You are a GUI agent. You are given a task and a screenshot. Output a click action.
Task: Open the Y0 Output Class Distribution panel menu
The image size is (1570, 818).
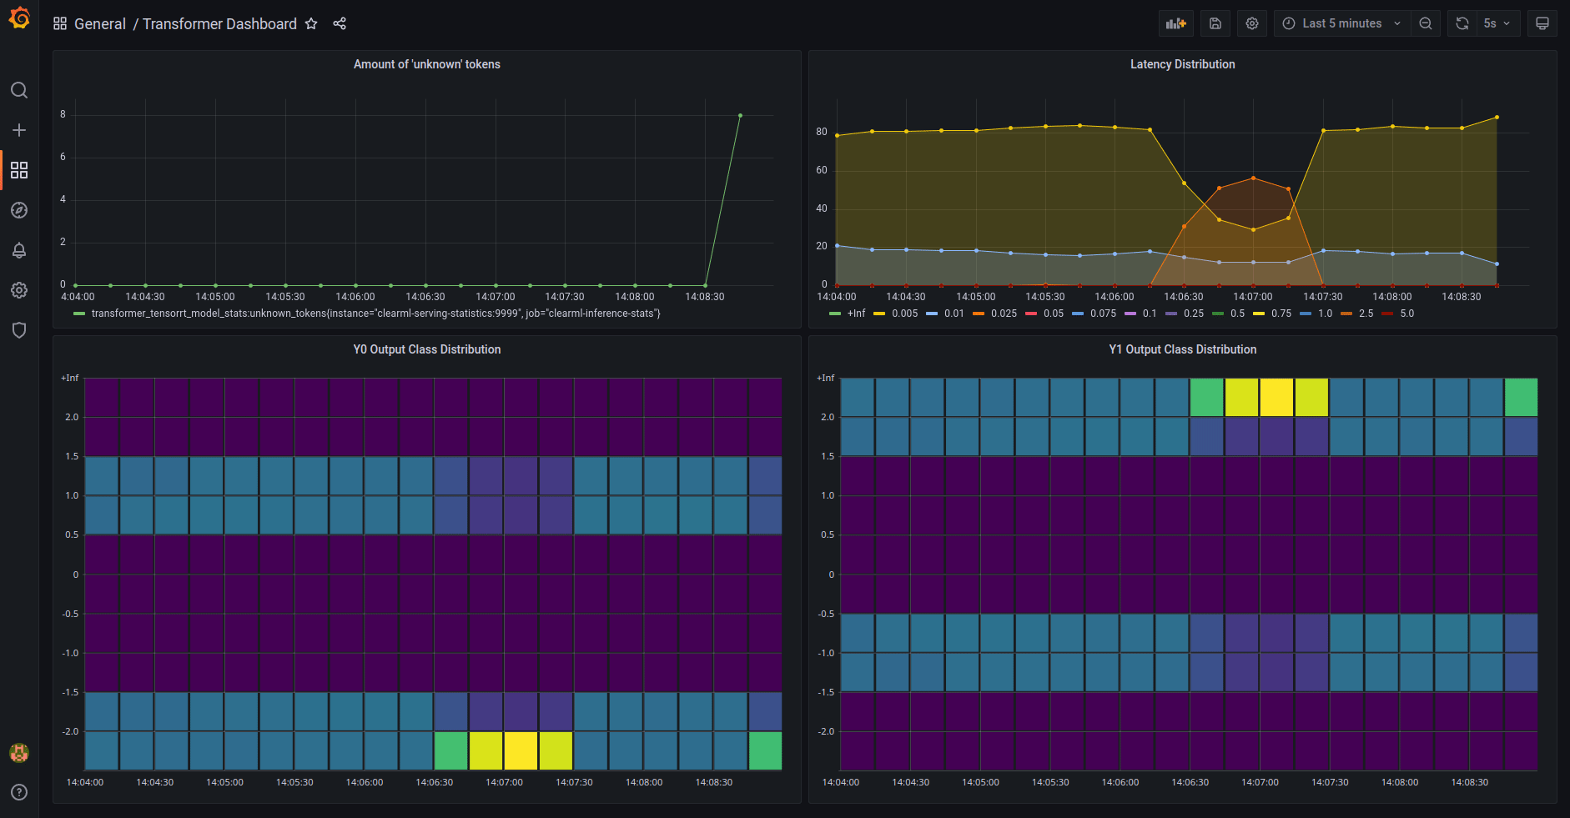[426, 349]
